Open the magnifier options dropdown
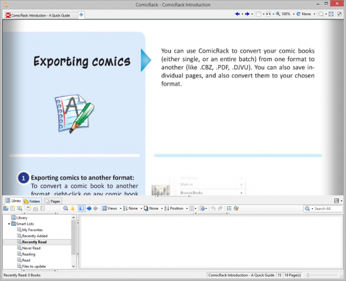 coord(326,14)
